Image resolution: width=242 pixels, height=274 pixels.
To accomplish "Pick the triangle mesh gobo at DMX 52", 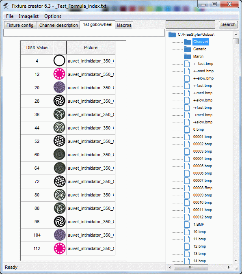I will tap(59, 141).
